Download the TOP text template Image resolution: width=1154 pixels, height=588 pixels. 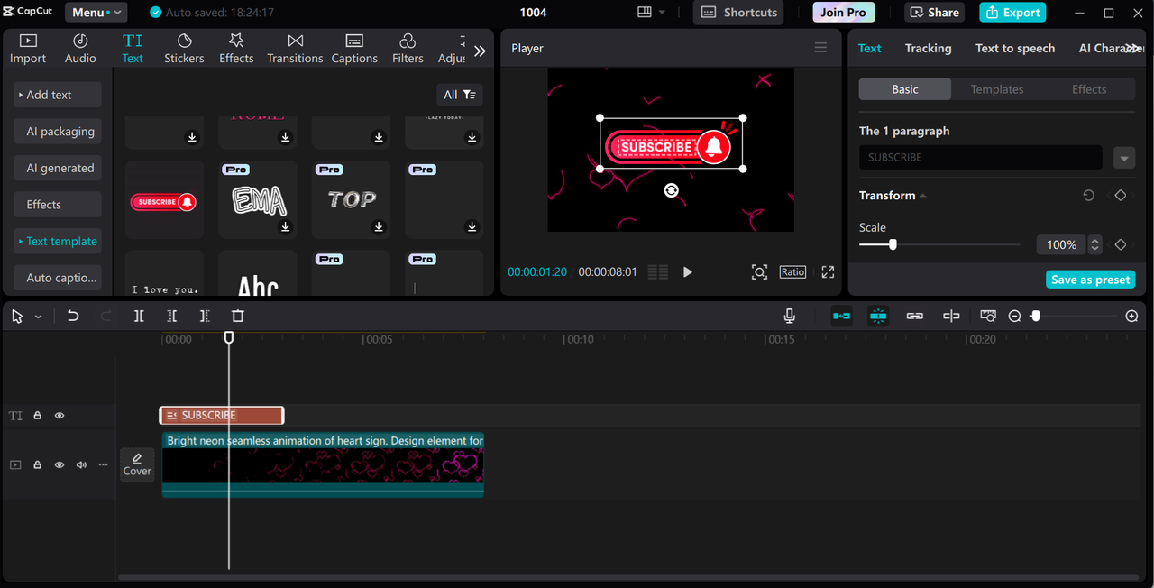pos(379,227)
